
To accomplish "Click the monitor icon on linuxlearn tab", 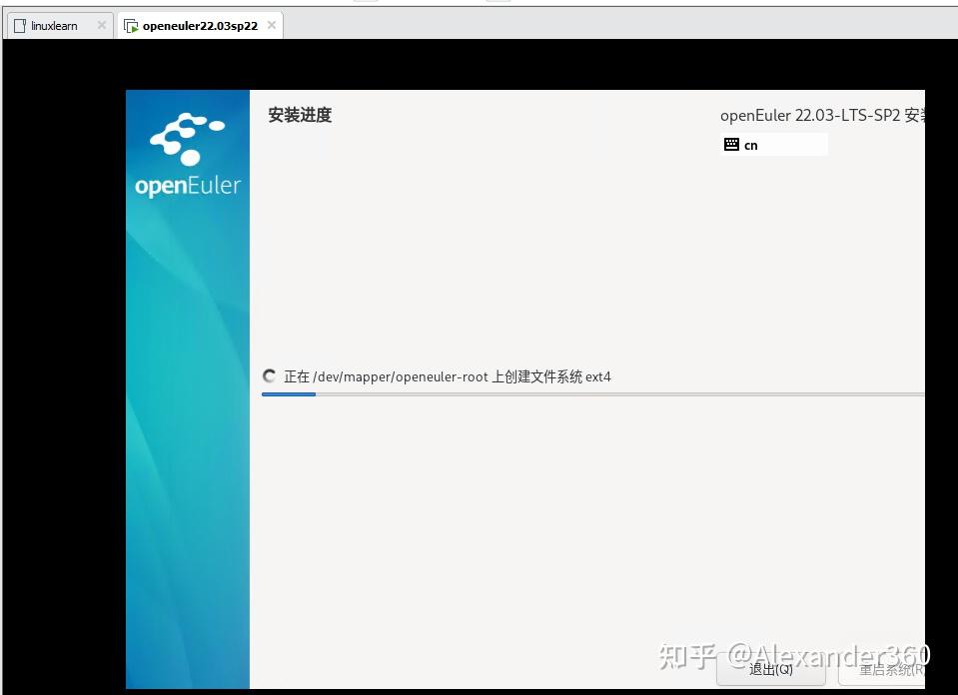I will pos(19,25).
